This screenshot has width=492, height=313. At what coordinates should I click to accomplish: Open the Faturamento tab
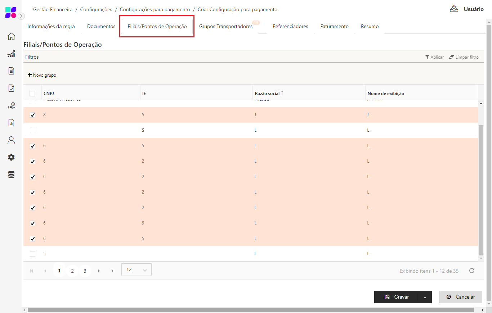pos(334,26)
